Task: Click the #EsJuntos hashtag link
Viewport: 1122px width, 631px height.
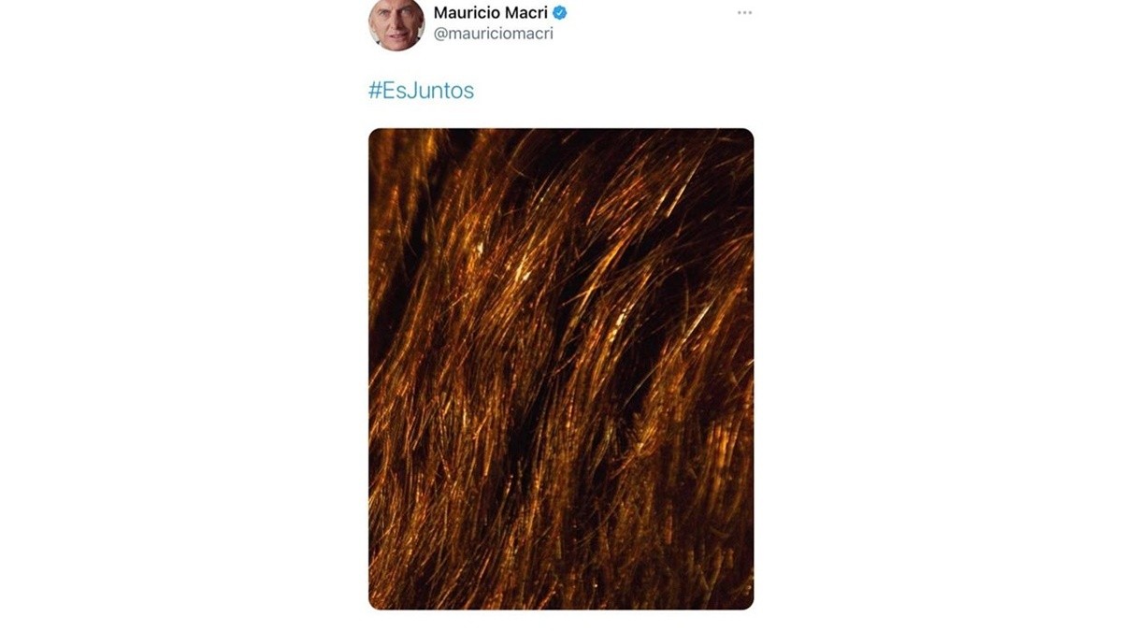Action: (422, 91)
